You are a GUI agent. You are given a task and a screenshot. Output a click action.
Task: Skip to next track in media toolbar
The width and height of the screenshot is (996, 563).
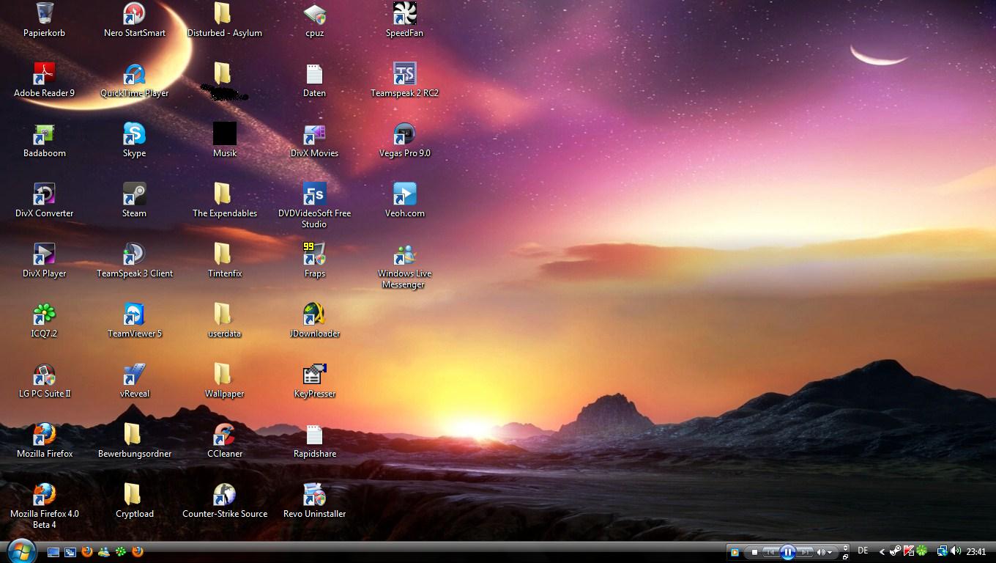[x=805, y=552]
